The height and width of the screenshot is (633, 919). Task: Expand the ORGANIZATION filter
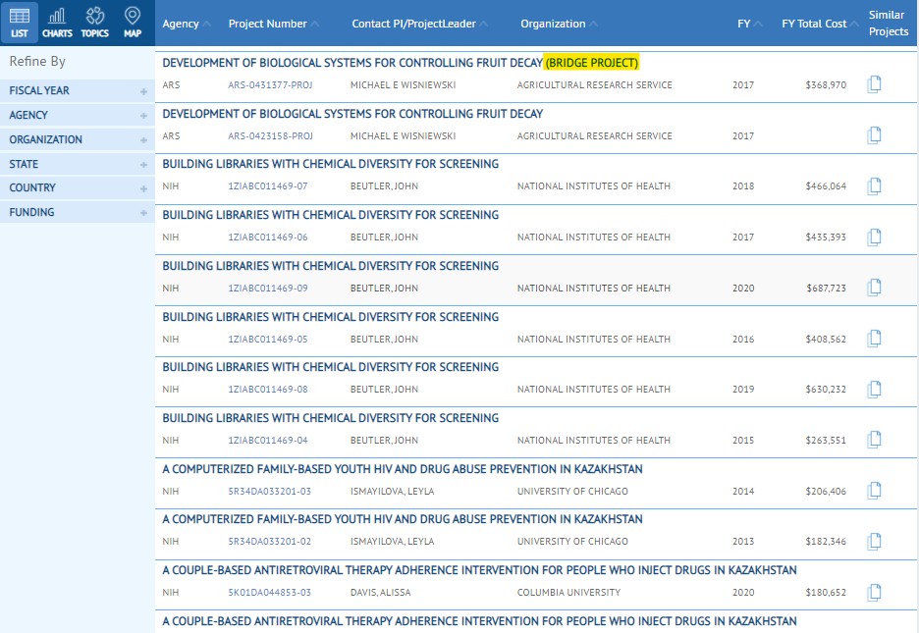[x=78, y=139]
